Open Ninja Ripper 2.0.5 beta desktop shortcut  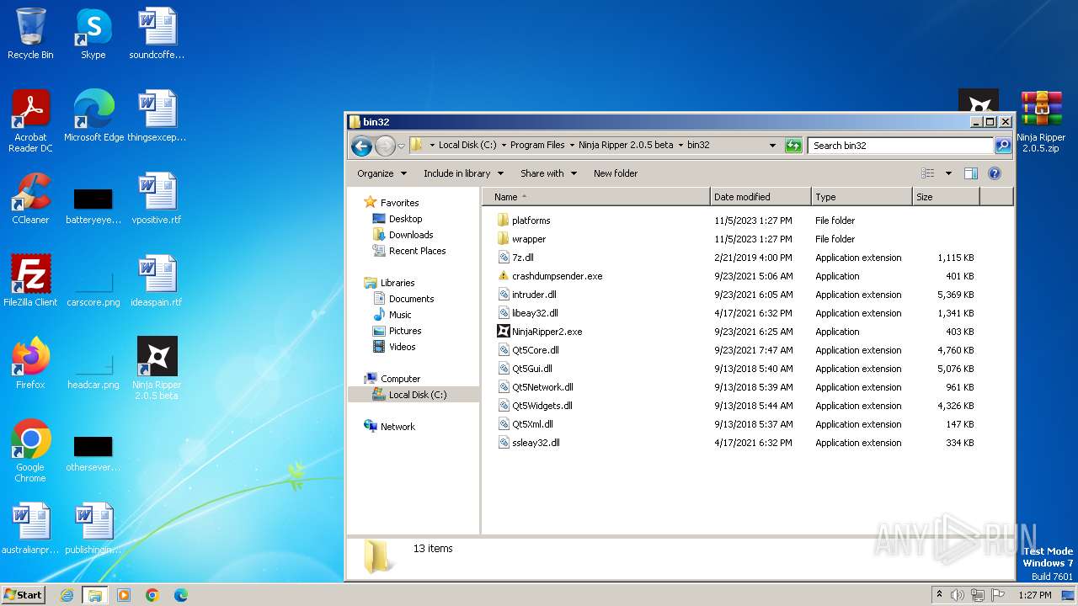coord(157,369)
